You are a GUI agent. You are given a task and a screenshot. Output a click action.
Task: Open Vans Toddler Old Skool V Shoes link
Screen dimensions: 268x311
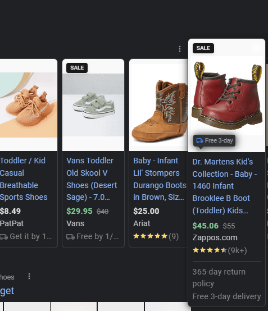click(x=92, y=179)
